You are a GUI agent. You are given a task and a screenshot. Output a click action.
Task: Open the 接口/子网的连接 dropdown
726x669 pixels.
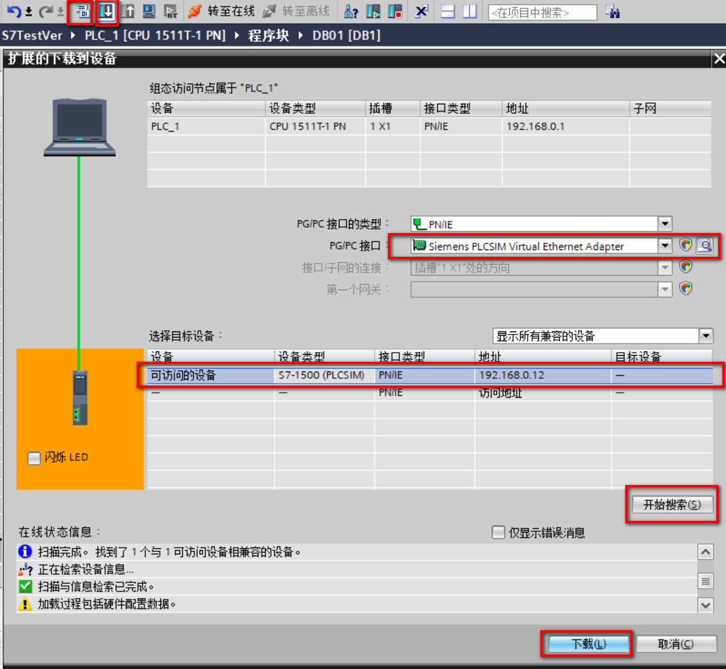pos(665,268)
